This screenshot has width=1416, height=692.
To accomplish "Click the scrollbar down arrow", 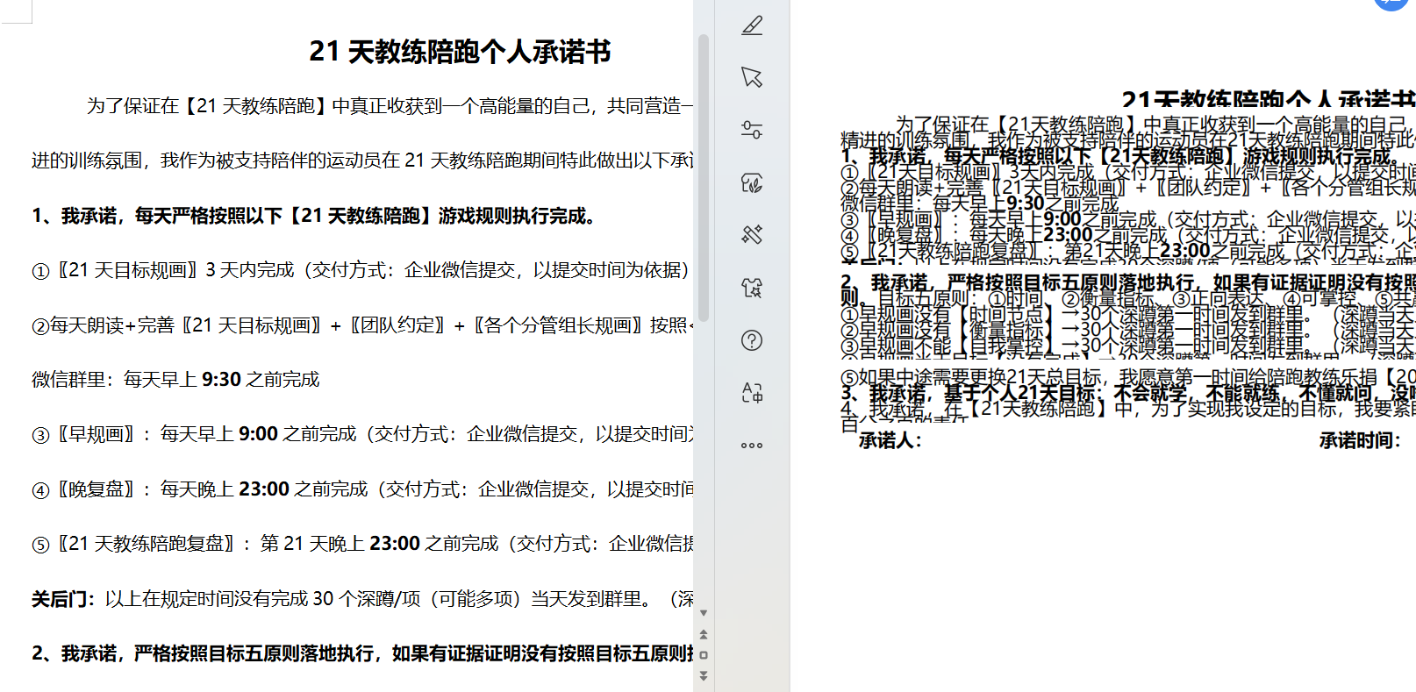I will tap(704, 613).
